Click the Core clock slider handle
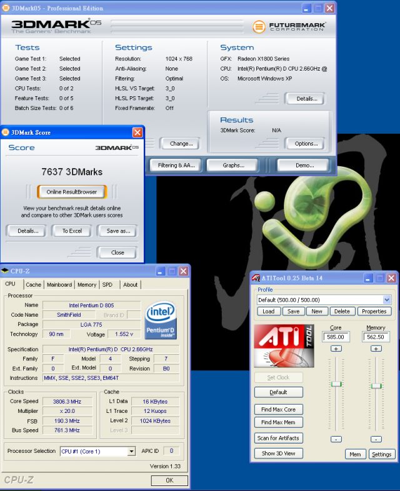 [336, 384]
